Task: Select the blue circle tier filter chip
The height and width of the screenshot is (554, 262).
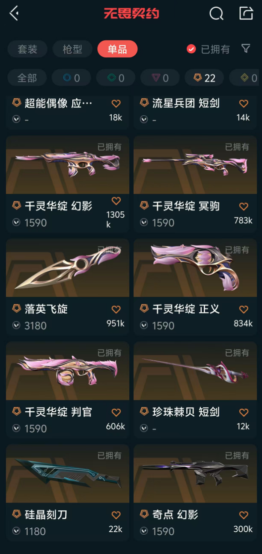Action: tap(71, 78)
